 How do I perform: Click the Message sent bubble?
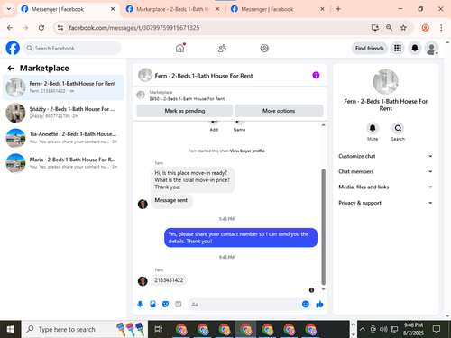coord(171,200)
